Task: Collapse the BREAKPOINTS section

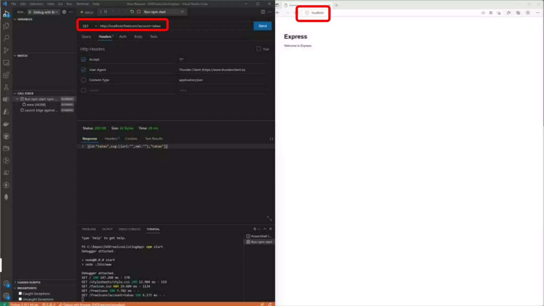Action: tap(25, 288)
